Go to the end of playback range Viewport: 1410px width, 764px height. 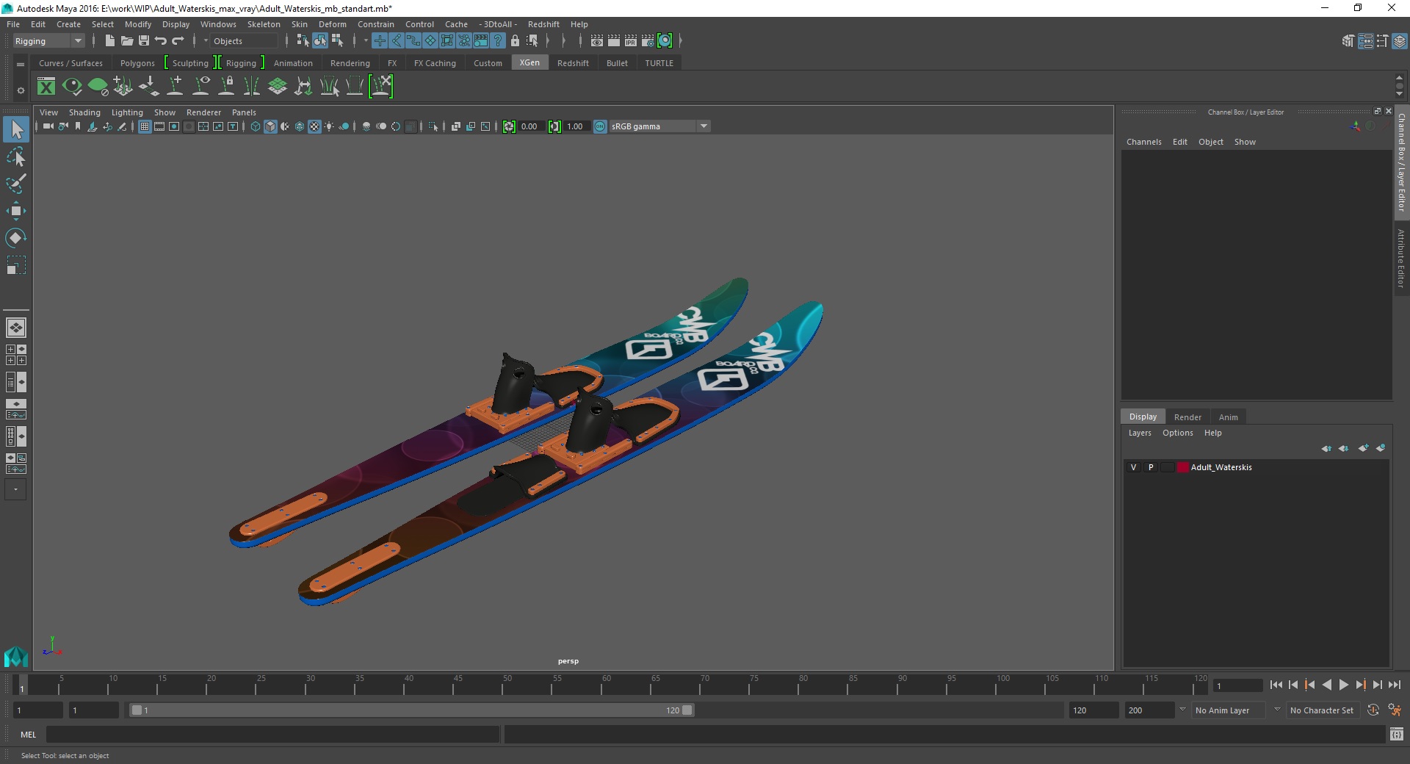pyautogui.click(x=1394, y=685)
